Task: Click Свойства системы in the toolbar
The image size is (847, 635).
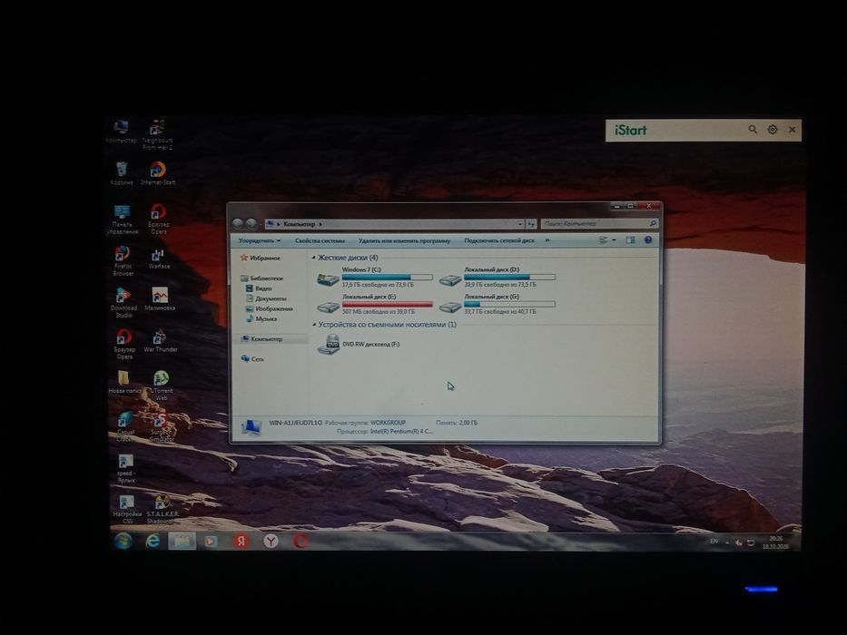Action: [320, 240]
